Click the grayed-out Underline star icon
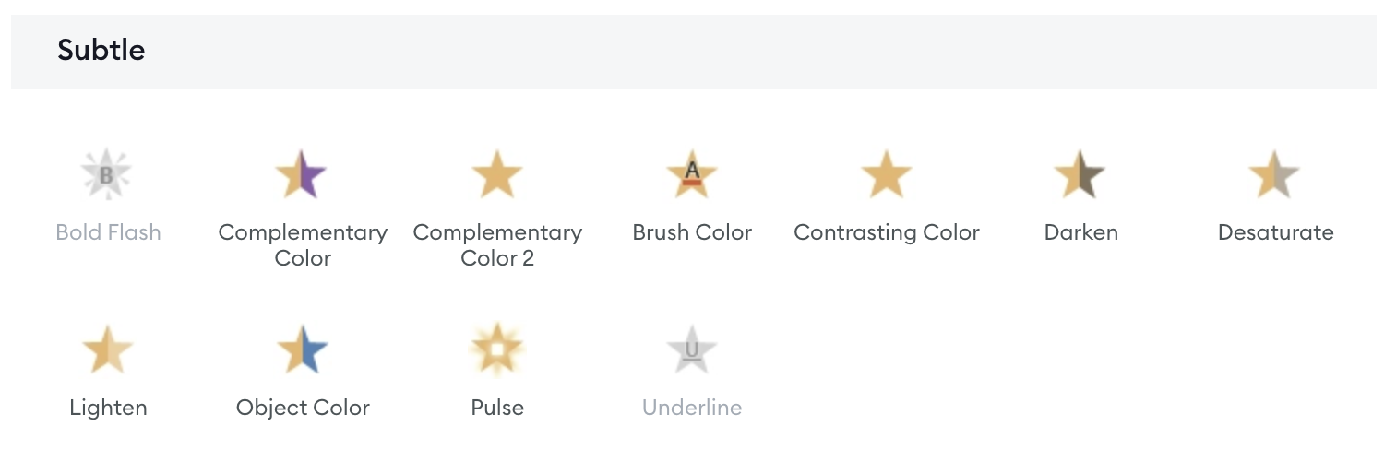This screenshot has width=1384, height=450. [x=692, y=349]
